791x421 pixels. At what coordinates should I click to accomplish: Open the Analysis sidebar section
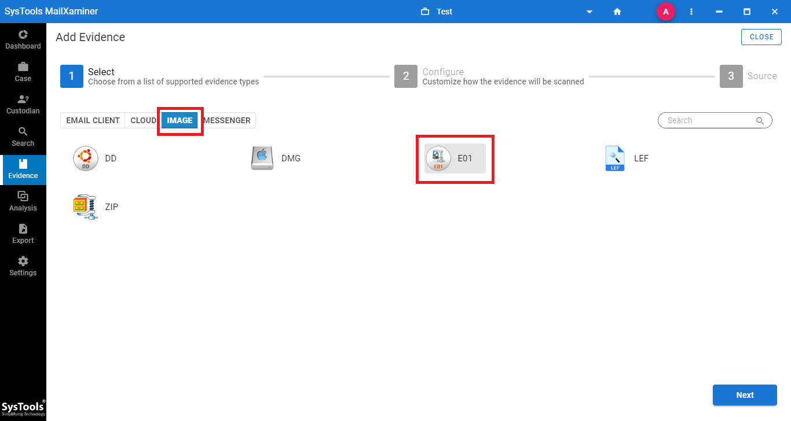[x=23, y=202]
